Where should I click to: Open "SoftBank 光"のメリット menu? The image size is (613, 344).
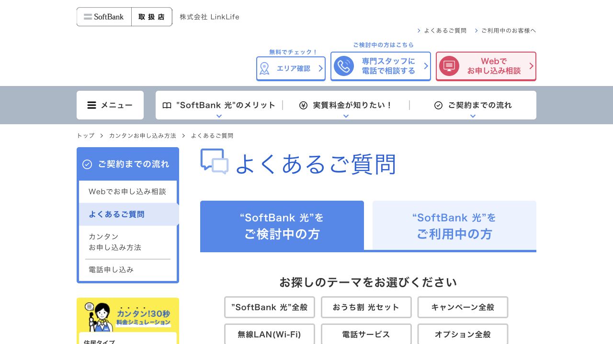pyautogui.click(x=219, y=105)
